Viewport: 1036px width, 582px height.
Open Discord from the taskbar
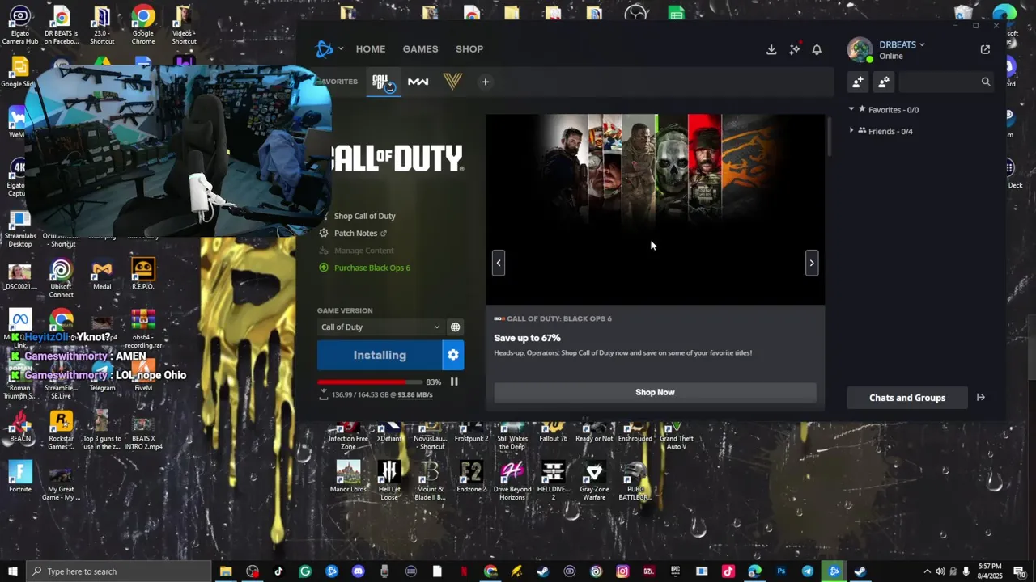click(358, 571)
